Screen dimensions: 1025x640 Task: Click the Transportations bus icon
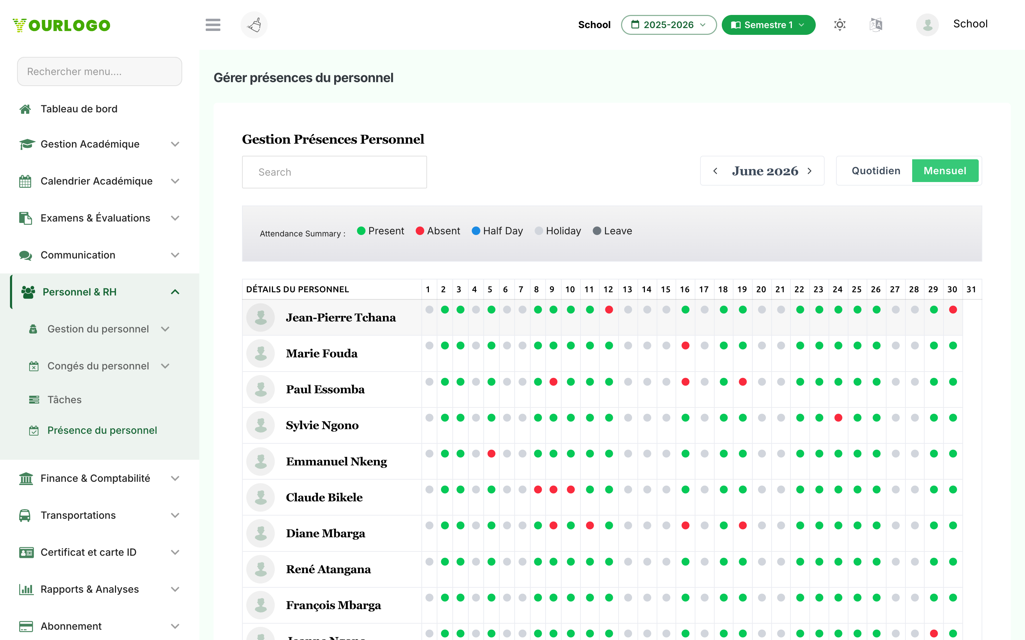[25, 515]
